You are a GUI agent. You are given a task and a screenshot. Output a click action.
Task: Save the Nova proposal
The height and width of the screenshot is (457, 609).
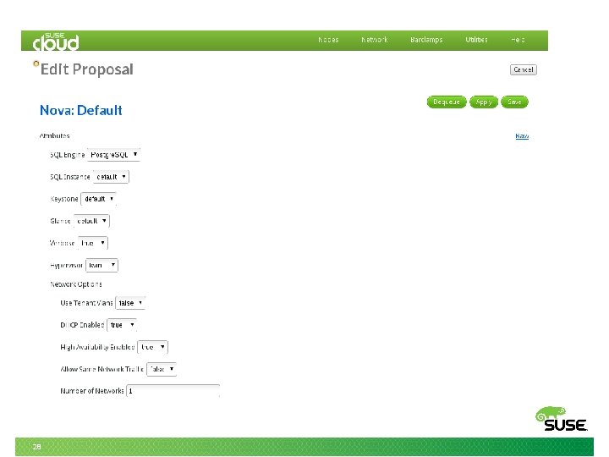tap(514, 102)
